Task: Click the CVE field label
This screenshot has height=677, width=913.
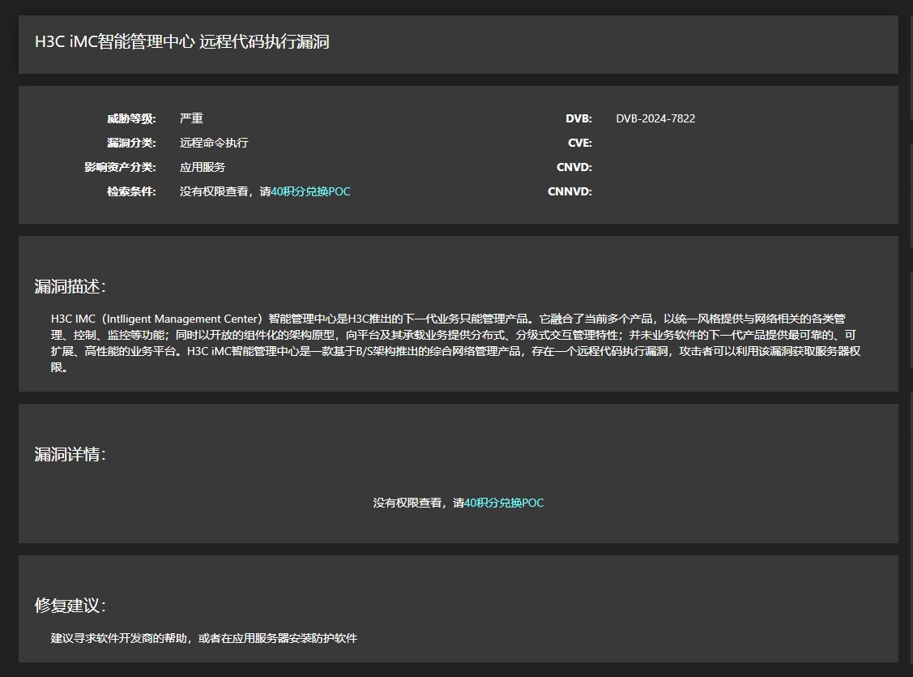Action: point(580,143)
